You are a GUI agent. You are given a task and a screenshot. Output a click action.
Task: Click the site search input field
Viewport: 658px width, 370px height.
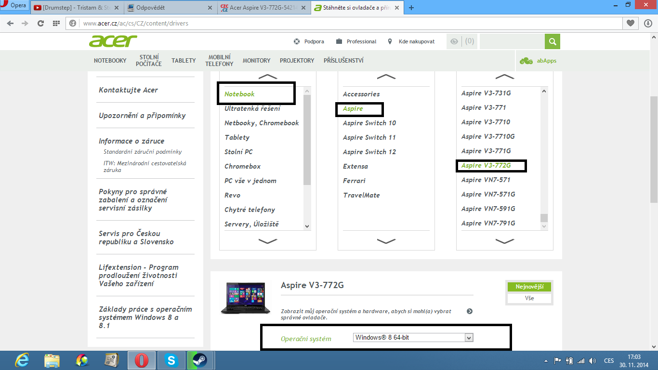coord(512,41)
